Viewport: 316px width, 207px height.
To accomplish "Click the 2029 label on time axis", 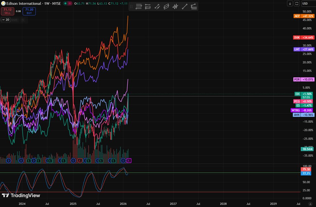I will [x=273, y=204].
